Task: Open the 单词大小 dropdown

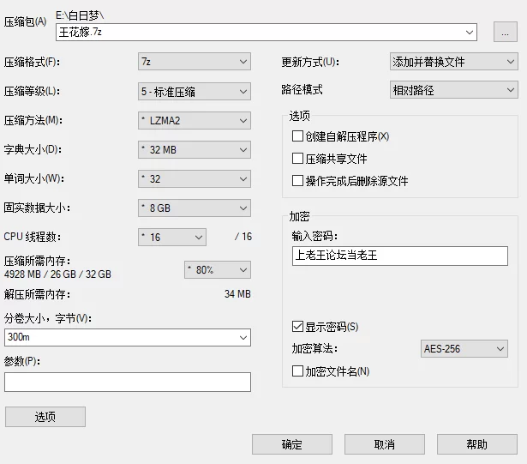Action: 195,179
